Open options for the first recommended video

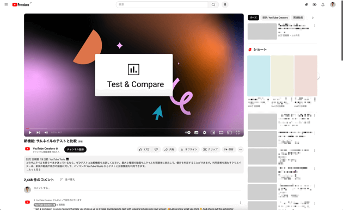315,26
